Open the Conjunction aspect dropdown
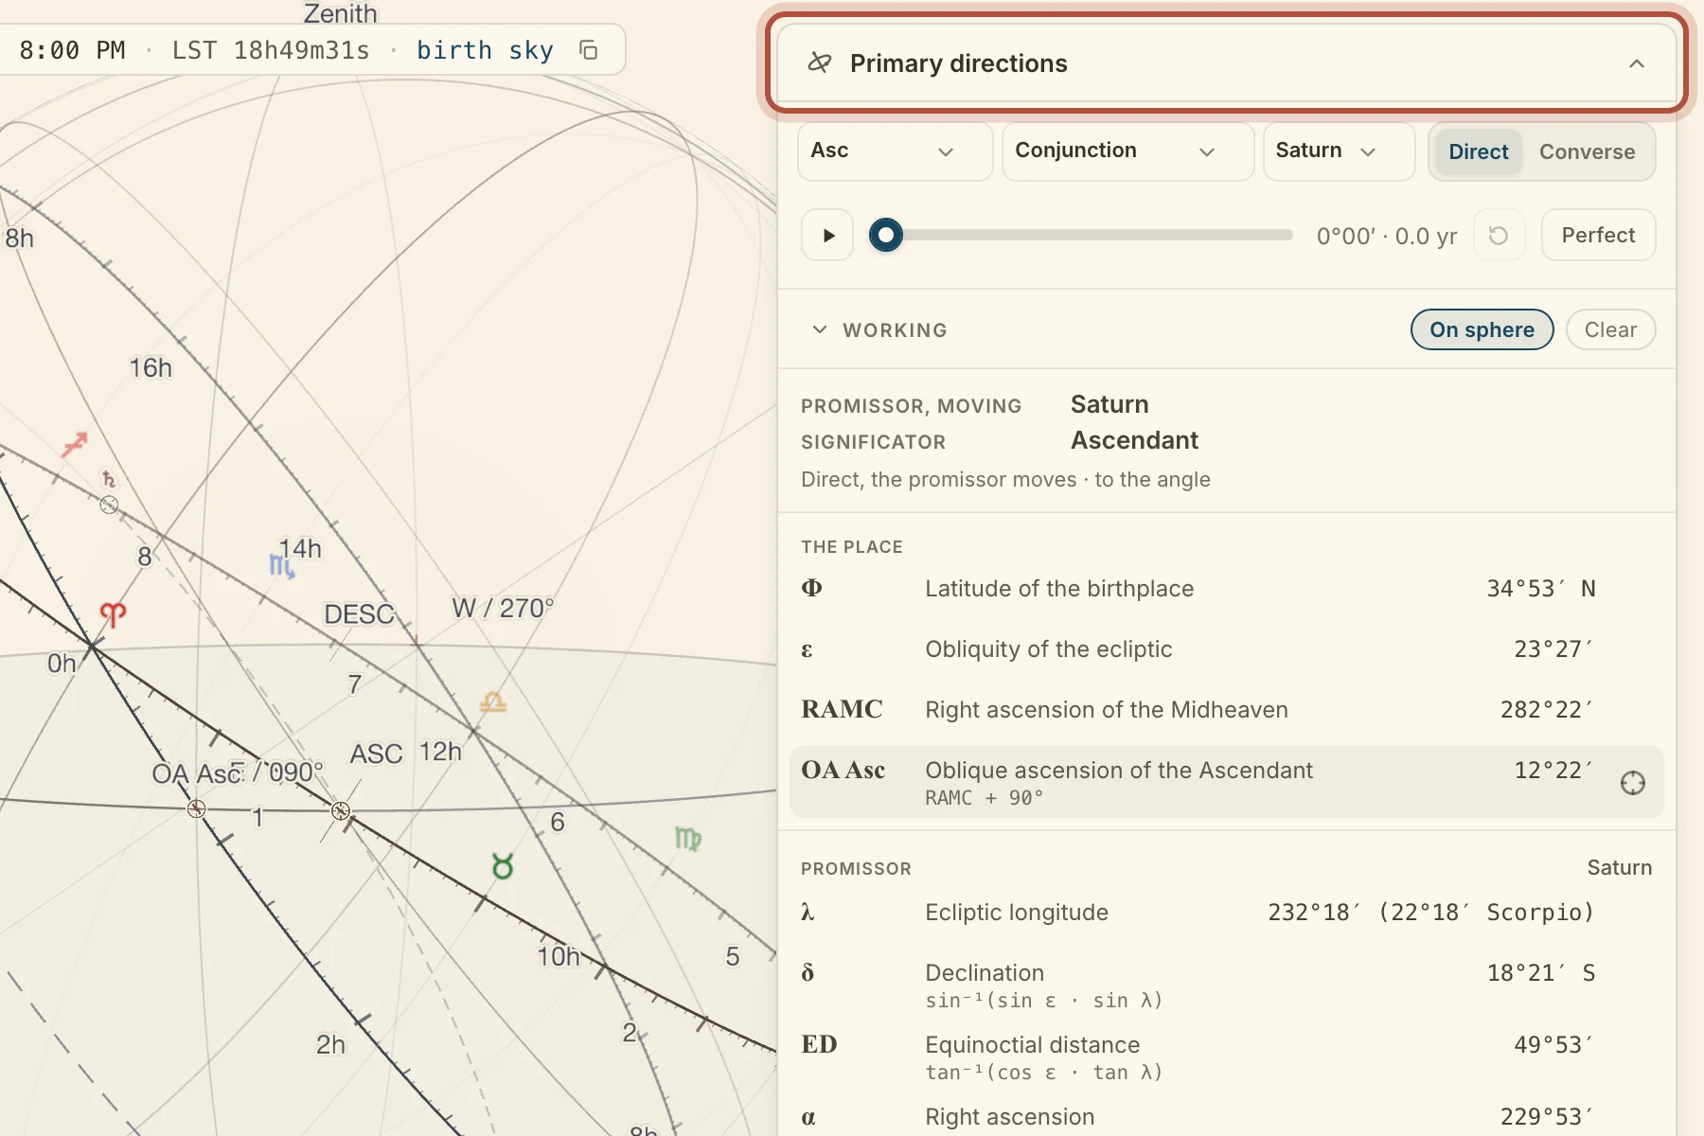The height and width of the screenshot is (1136, 1704). tap(1127, 151)
